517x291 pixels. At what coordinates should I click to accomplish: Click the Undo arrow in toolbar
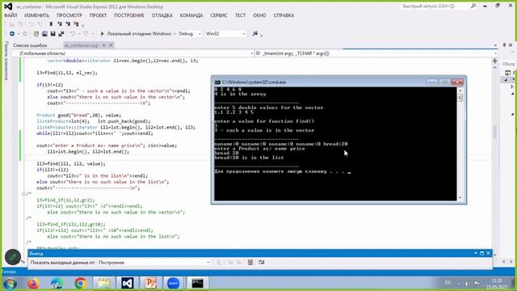point(73,34)
